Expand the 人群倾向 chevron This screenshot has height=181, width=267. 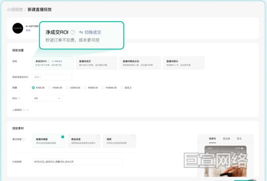27,110
